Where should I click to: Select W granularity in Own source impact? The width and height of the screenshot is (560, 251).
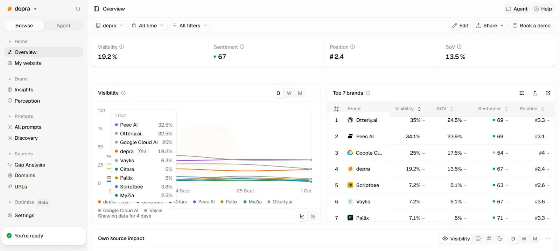tap(524, 239)
